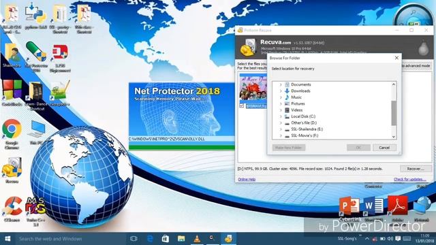Select the recovered photo thumbnail in Recuva
The image size is (436, 245).
tap(253, 88)
